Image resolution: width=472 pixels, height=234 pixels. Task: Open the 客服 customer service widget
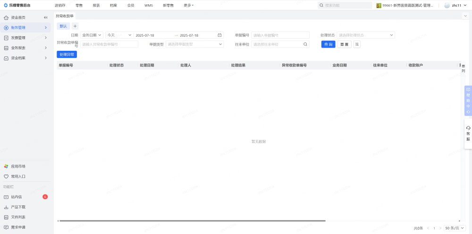[x=468, y=133]
